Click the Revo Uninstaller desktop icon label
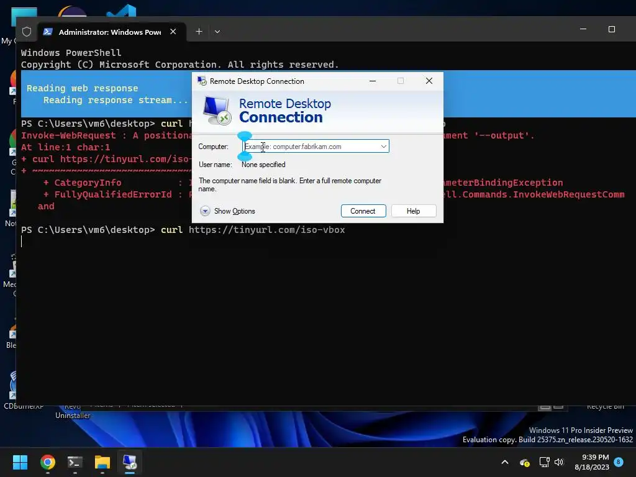The width and height of the screenshot is (636, 477). [73, 411]
